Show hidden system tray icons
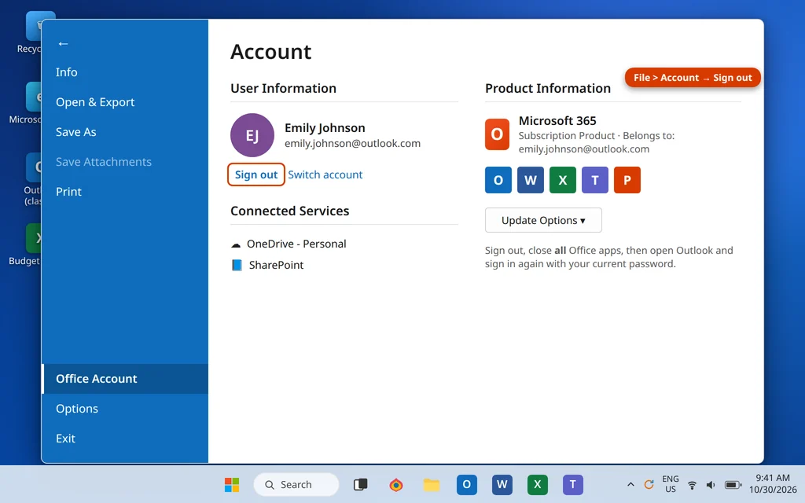This screenshot has height=503, width=805. 631,484
